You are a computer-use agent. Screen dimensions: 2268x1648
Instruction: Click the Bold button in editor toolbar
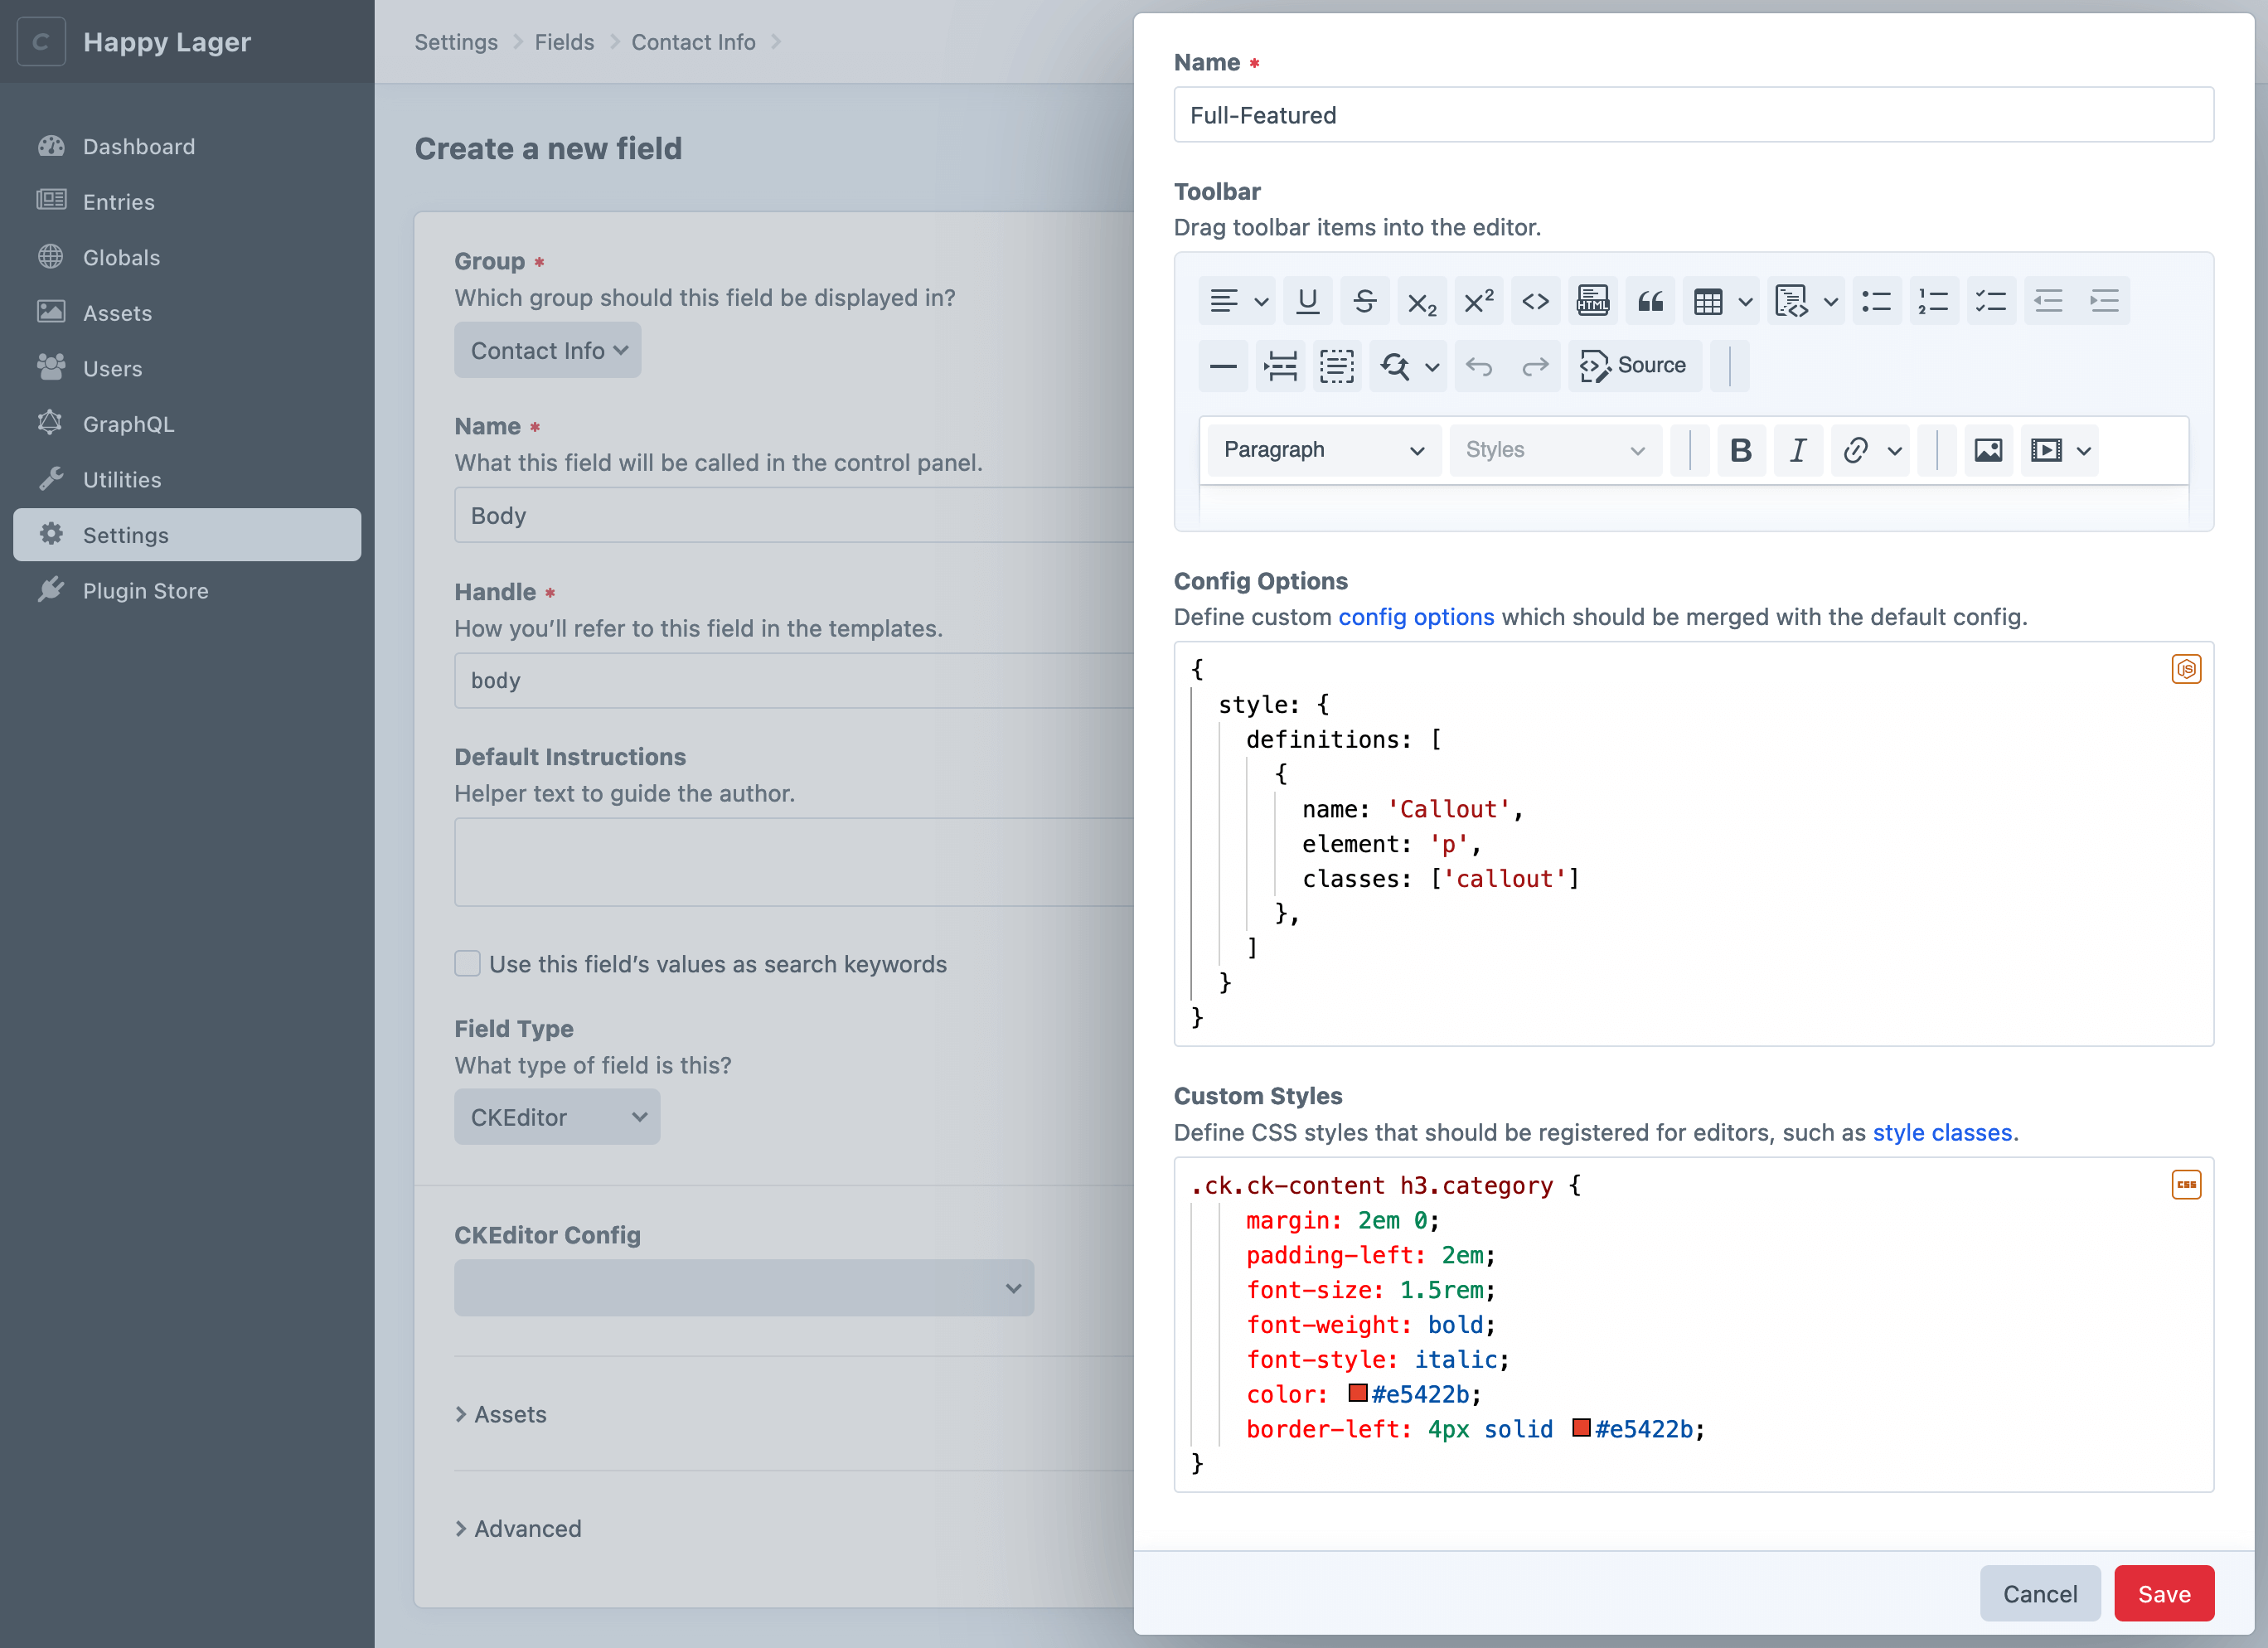point(1740,450)
